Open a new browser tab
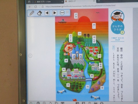Screen dimensions: 138x104 (x=99, y=1)
